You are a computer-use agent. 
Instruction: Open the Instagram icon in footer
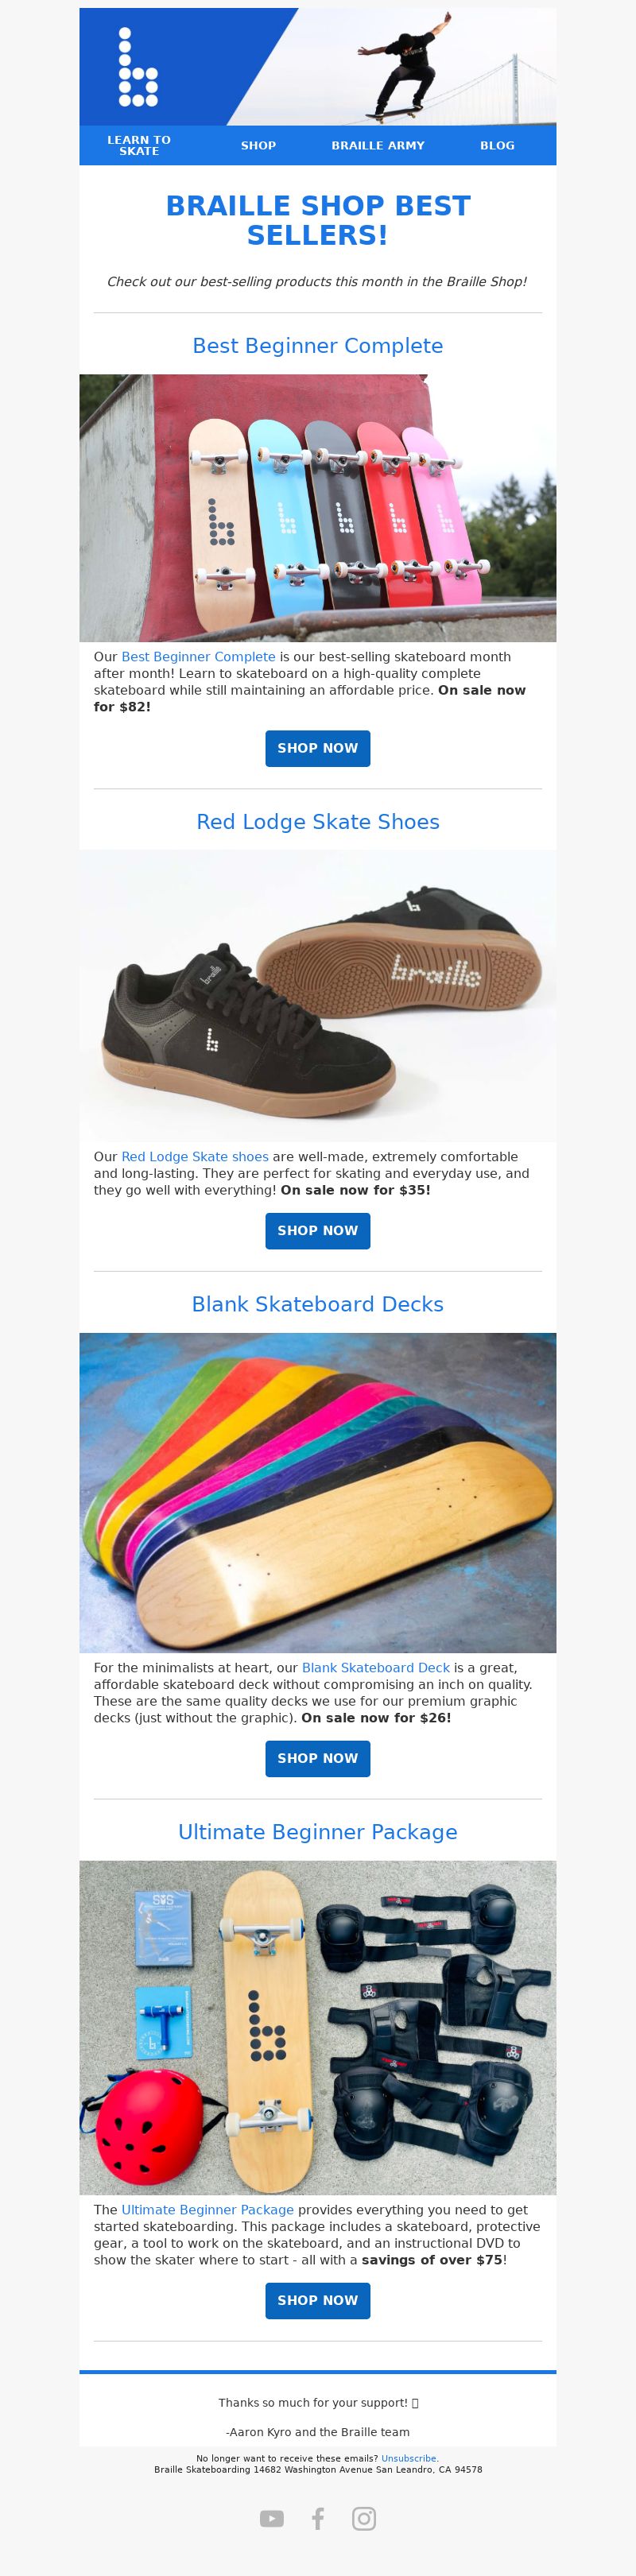click(364, 2518)
